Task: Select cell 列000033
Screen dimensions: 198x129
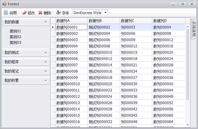Action: [x=136, y=90]
